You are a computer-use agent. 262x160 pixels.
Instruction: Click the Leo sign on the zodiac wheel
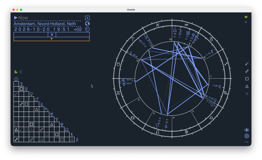(x=157, y=132)
